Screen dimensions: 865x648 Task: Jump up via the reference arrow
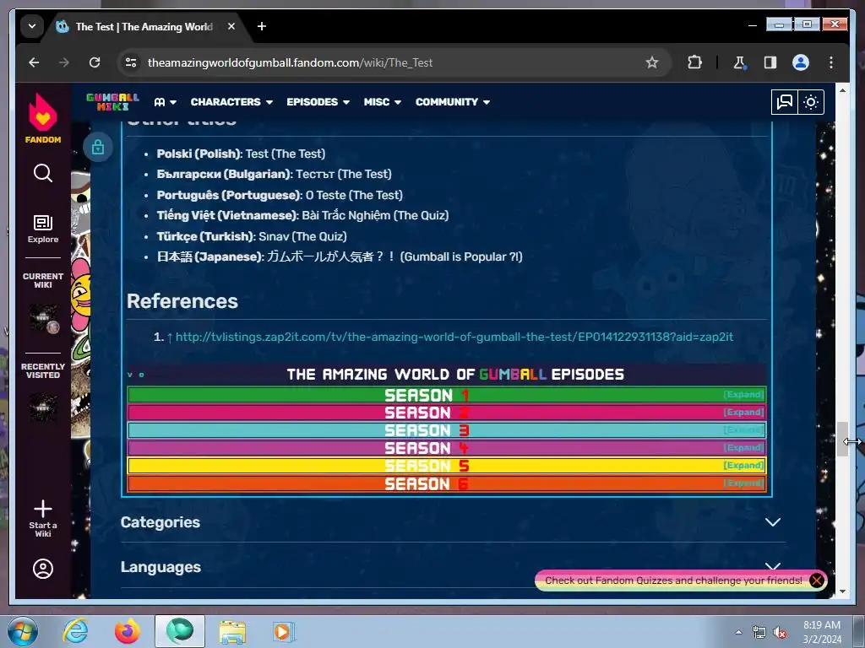(170, 337)
